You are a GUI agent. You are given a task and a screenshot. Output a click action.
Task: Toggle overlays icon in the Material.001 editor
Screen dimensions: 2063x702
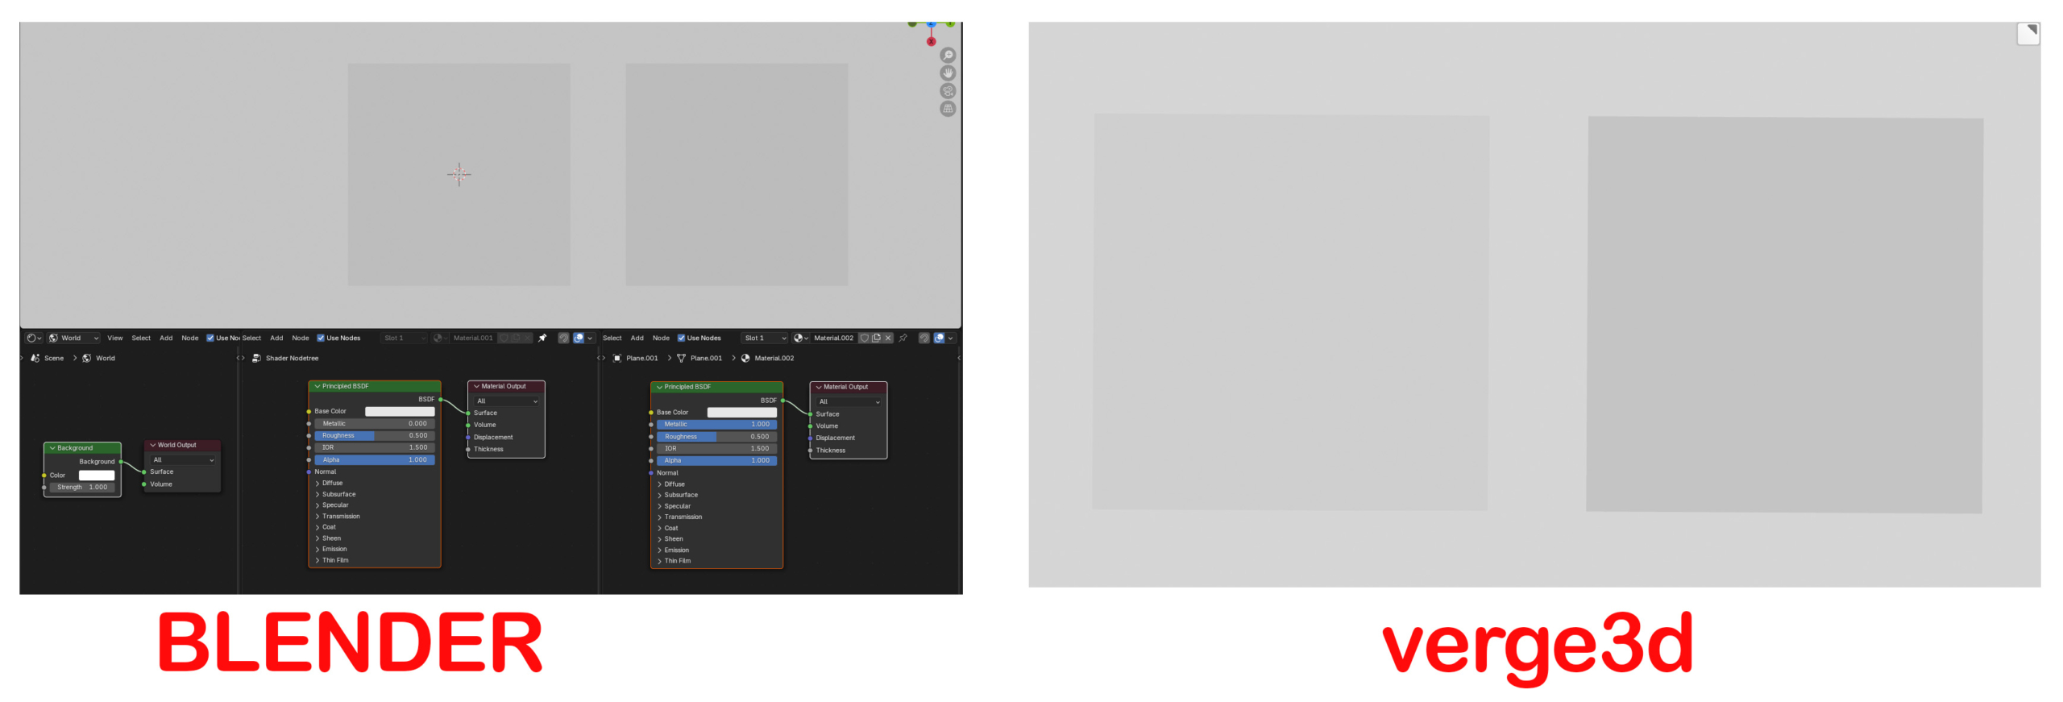click(578, 338)
